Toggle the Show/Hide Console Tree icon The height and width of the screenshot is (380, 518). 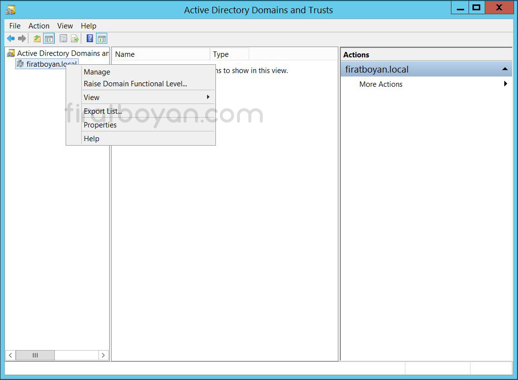tap(49, 39)
